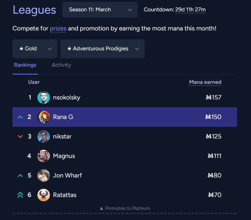Open nikstar's avatar image
The image size is (251, 220).
(44, 137)
